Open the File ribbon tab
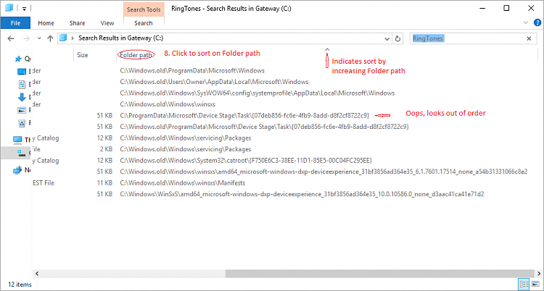 point(15,23)
